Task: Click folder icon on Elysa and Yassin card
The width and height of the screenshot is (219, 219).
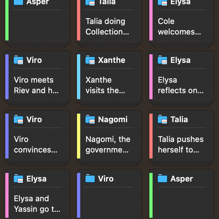Action: (19, 179)
